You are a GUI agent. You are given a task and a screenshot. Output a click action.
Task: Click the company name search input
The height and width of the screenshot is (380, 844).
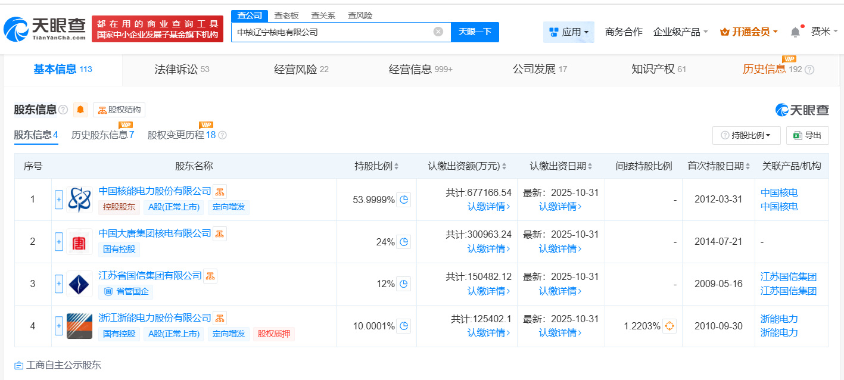click(331, 32)
